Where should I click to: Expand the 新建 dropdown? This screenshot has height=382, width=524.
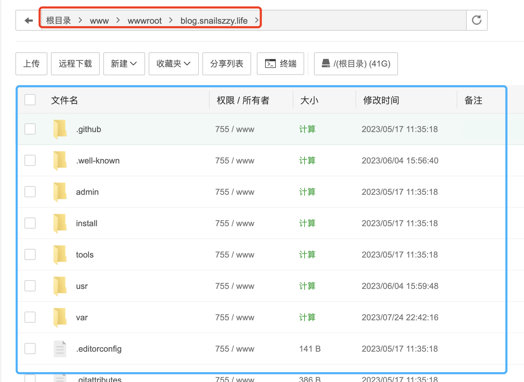tap(124, 64)
